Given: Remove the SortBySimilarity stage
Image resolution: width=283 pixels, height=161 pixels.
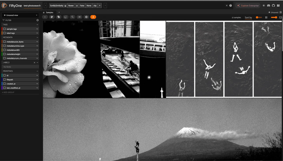Looking at the screenshot, I should click(100, 6).
